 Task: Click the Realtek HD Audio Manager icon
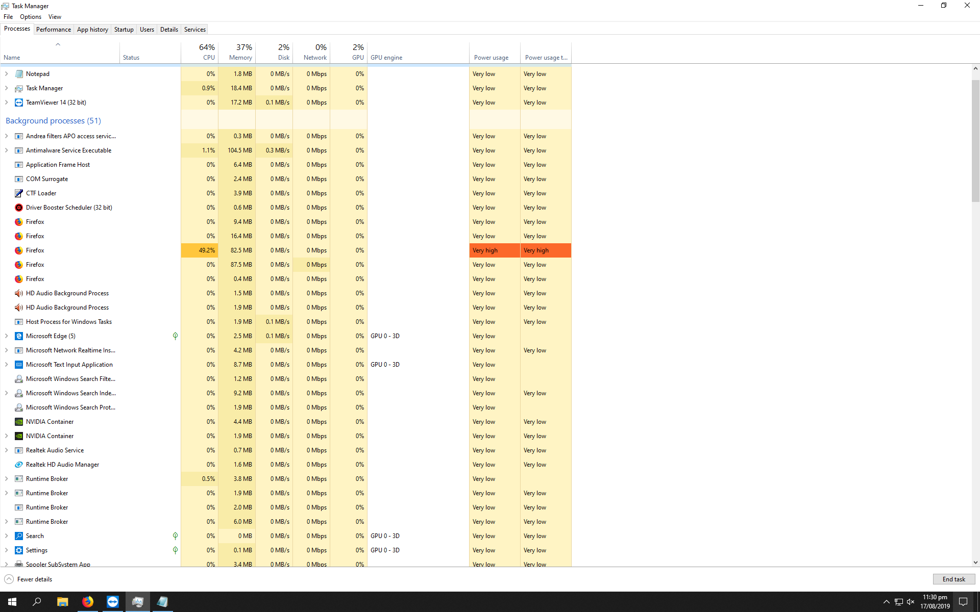[x=19, y=465]
